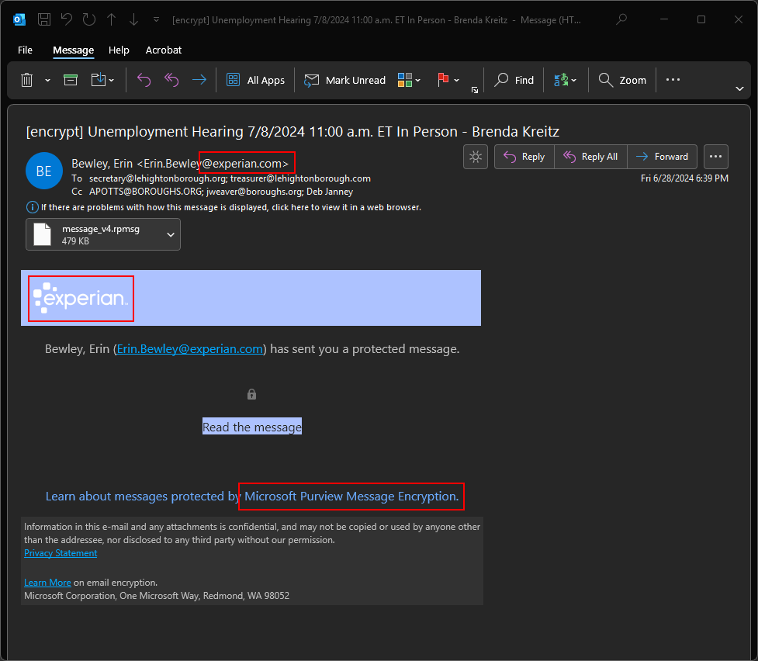This screenshot has width=758, height=661.
Task: Click the Forward arrow icon in ribbon
Action: point(199,80)
